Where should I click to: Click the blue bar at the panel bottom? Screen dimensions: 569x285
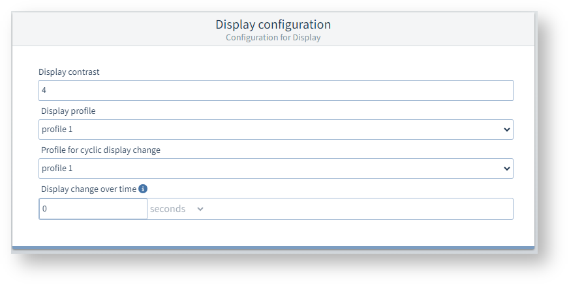pyautogui.click(x=273, y=248)
